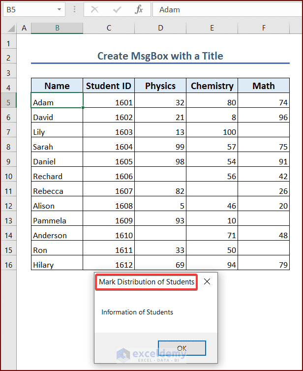Click the dialog title 'Mark Distribution of Students'

coord(147,282)
